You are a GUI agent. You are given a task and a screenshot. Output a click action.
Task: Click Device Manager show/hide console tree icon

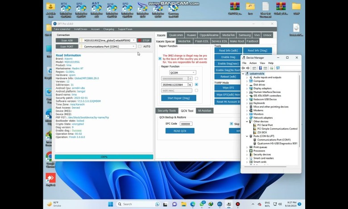coord(254,68)
